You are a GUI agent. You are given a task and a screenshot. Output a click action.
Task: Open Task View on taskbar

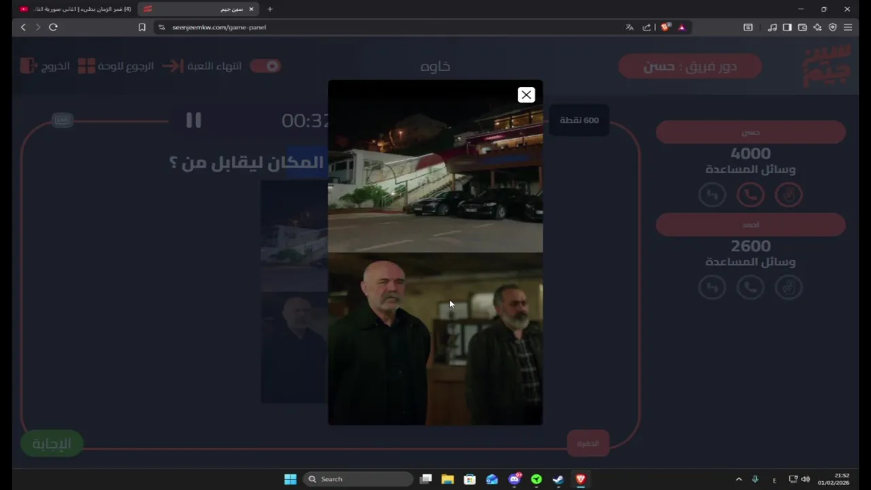click(426, 479)
